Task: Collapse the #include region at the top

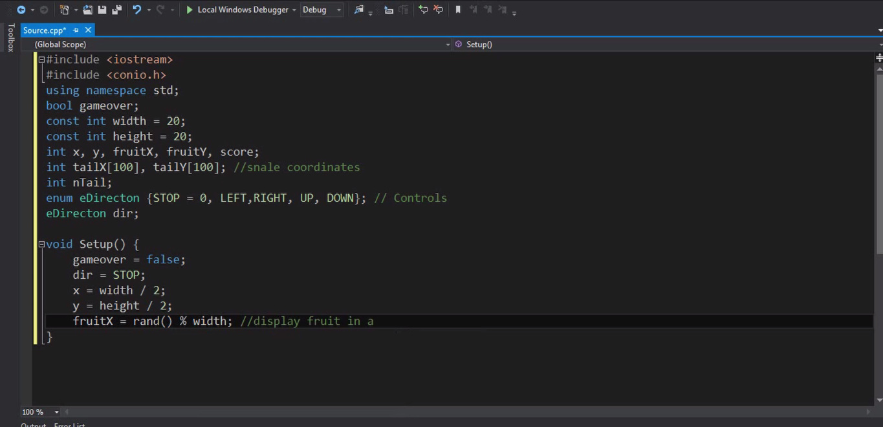Action: pos(40,59)
